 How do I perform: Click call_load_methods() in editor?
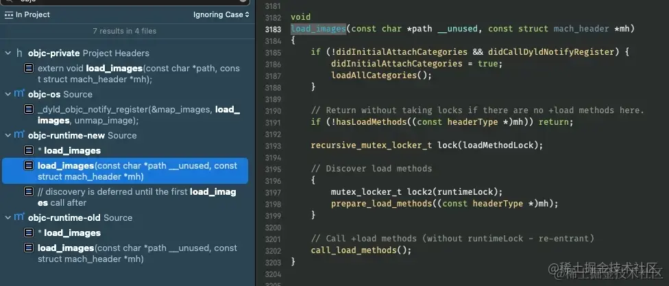[x=361, y=250]
